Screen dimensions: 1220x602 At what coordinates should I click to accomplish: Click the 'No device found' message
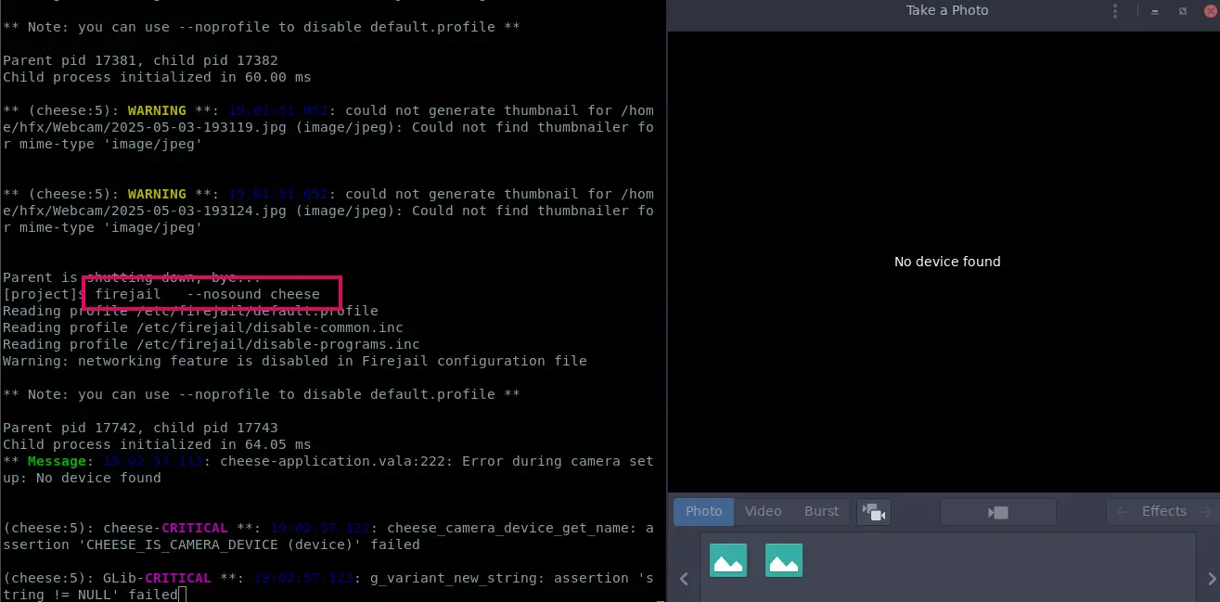coord(947,262)
